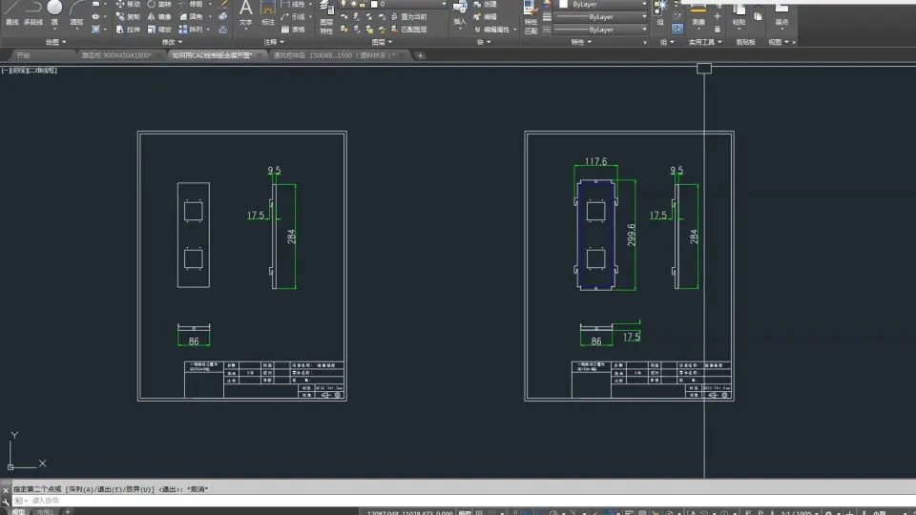This screenshot has width=916, height=515.
Task: Choose the Array (阵列) tool
Action: [x=191, y=30]
